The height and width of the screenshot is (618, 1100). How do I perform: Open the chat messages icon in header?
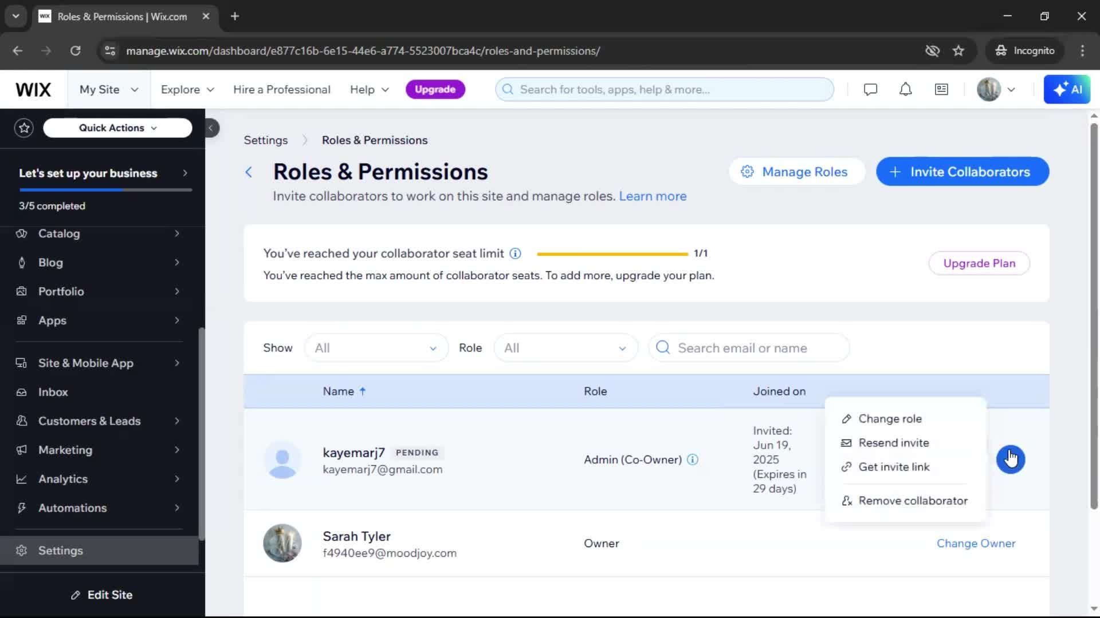pos(870,90)
